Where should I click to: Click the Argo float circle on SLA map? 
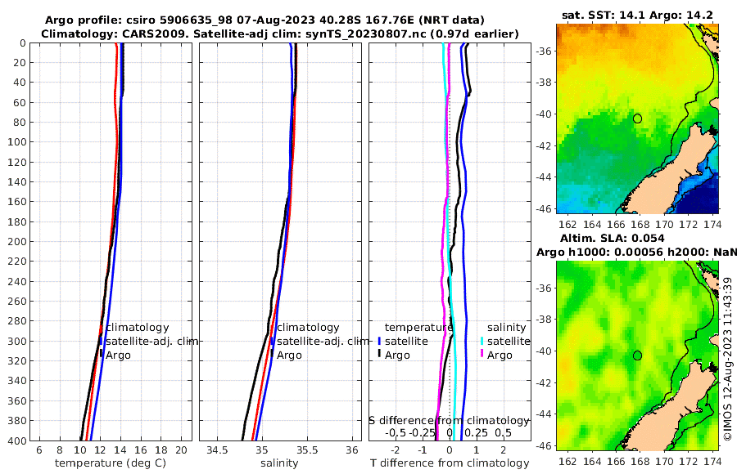(637, 355)
